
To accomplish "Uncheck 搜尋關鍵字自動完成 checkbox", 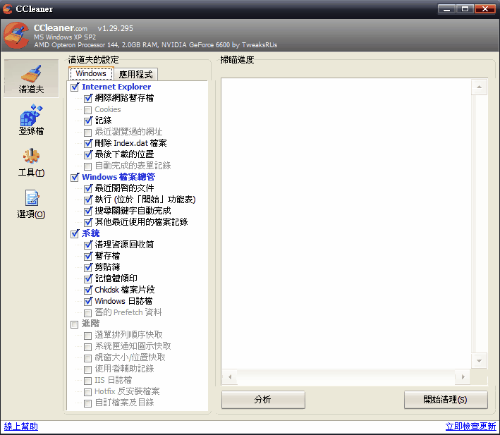I will pyautogui.click(x=88, y=211).
